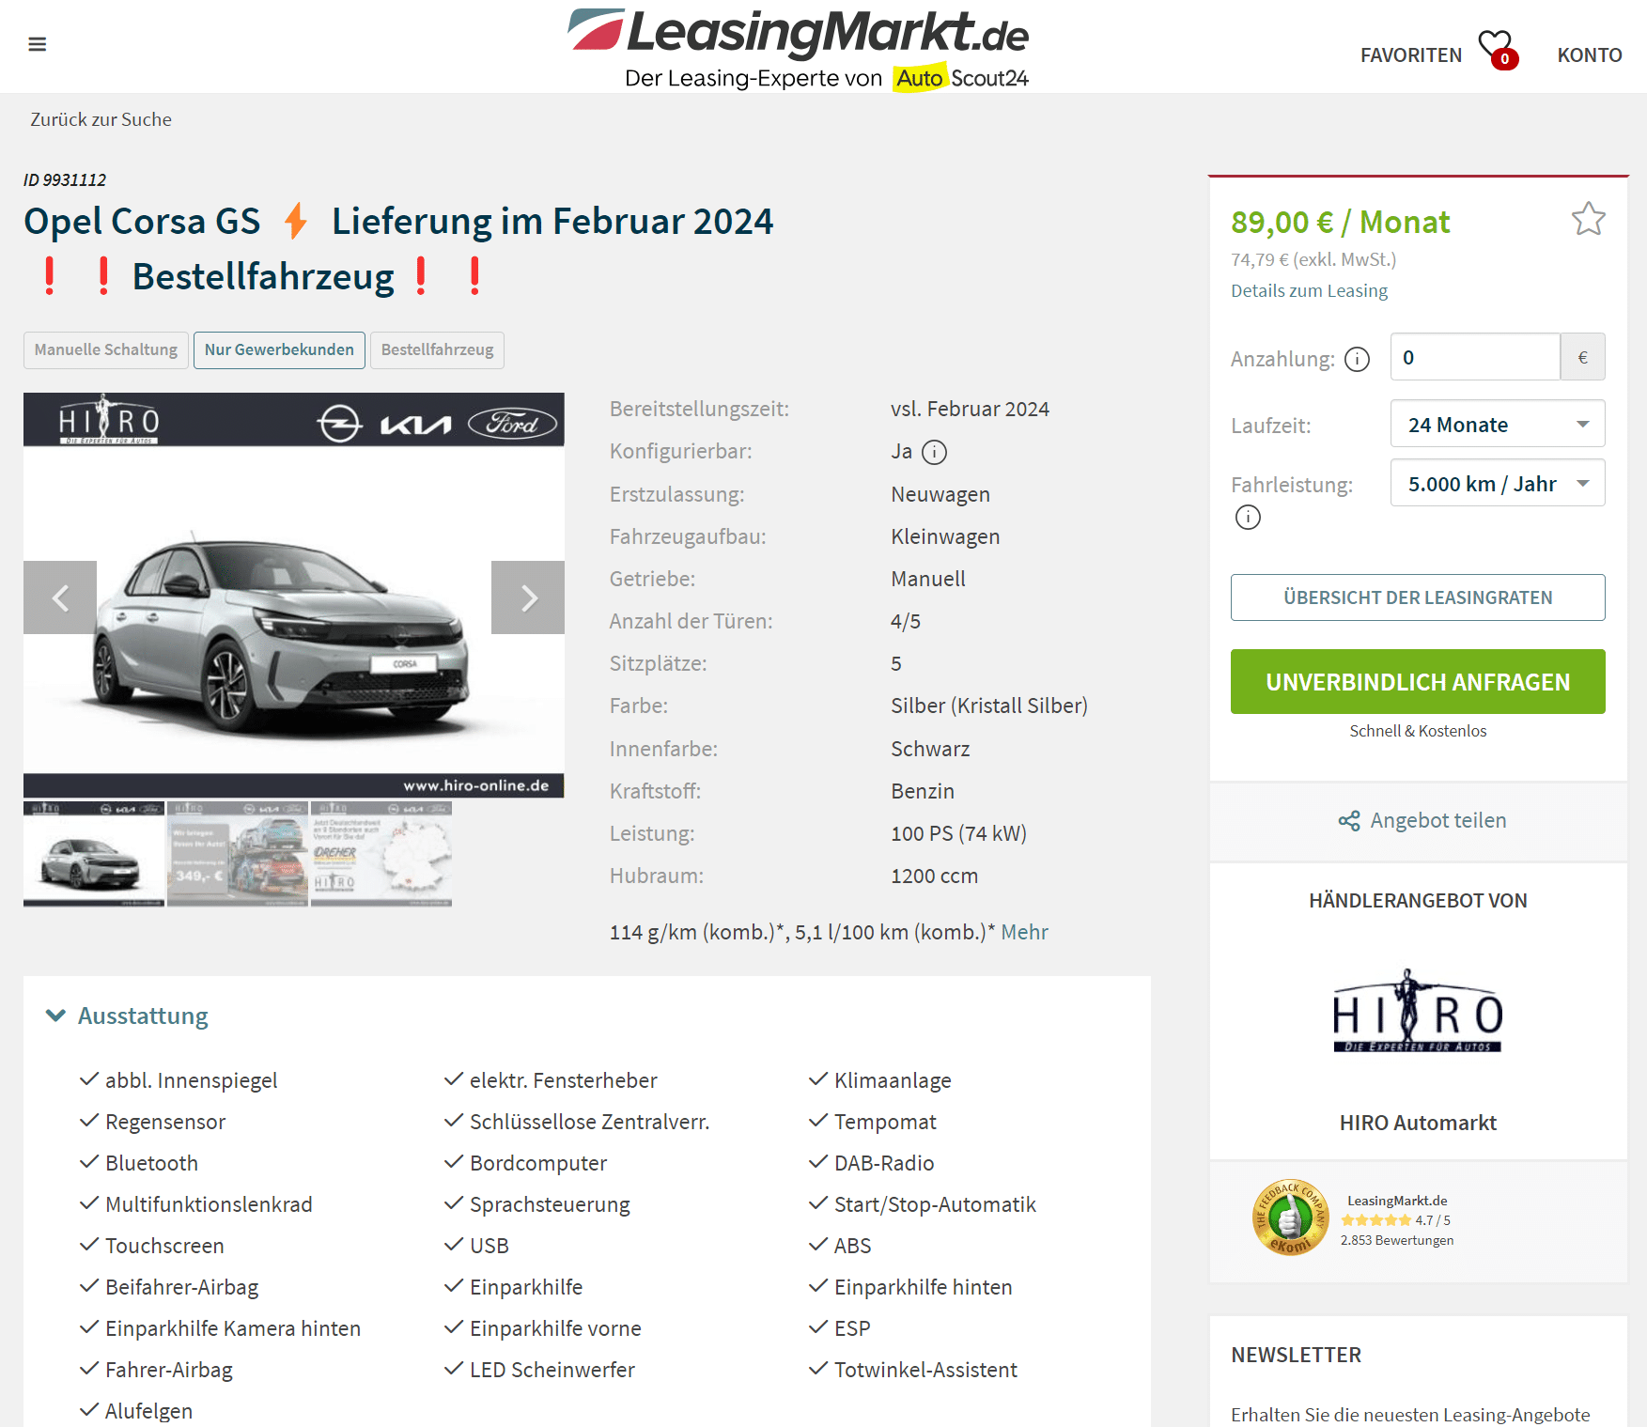Focus the Anzahlung amount field
This screenshot has width=1647, height=1427.
click(1475, 357)
